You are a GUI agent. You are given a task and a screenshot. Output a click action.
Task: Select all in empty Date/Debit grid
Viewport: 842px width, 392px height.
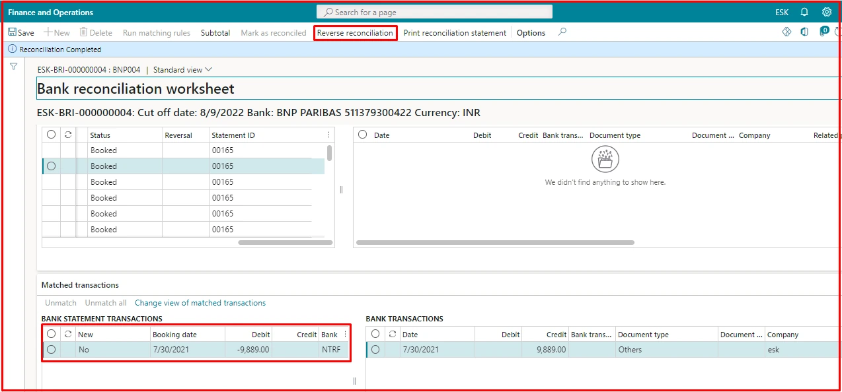click(362, 135)
